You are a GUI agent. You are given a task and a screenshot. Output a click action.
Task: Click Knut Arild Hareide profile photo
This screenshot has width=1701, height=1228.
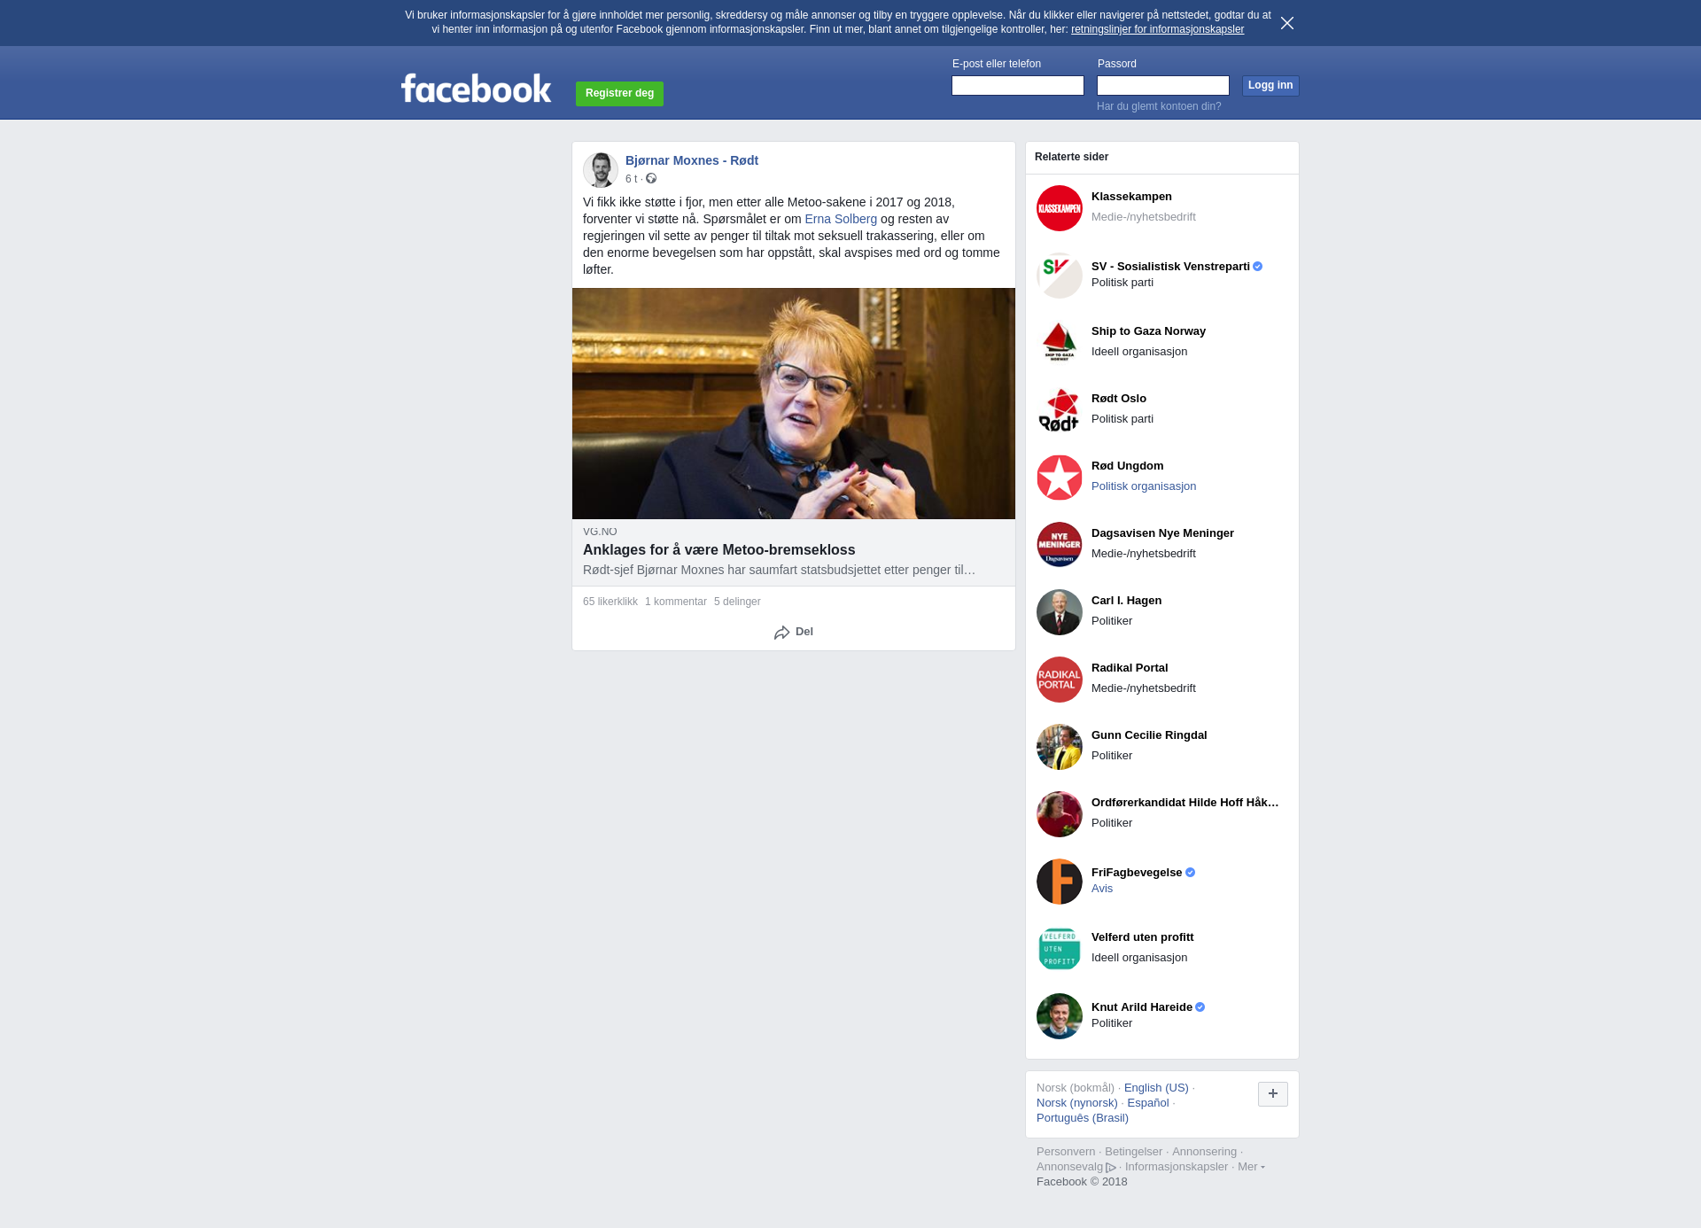(x=1060, y=1016)
